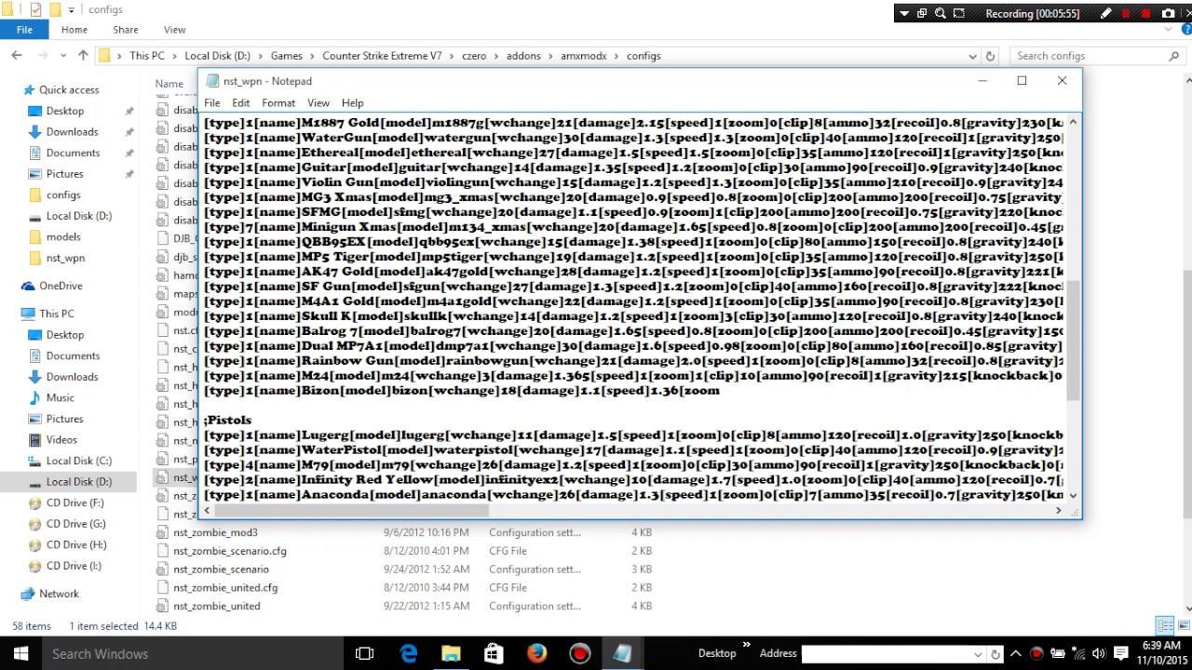
Task: Open the File tab in File Explorer
Action: coord(24,30)
